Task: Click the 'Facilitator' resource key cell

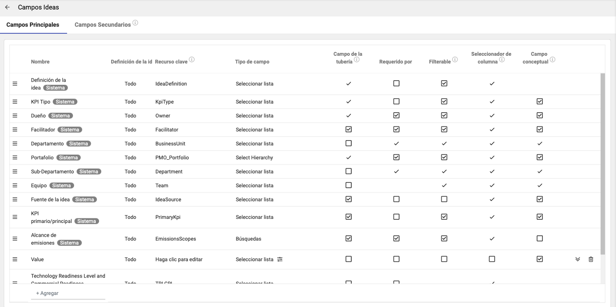Action: coord(167,130)
